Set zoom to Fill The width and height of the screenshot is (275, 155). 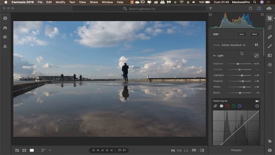point(179,150)
